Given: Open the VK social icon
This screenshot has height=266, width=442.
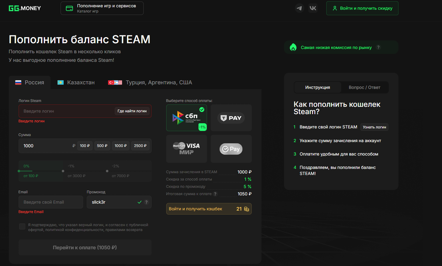Looking at the screenshot, I should (x=313, y=8).
